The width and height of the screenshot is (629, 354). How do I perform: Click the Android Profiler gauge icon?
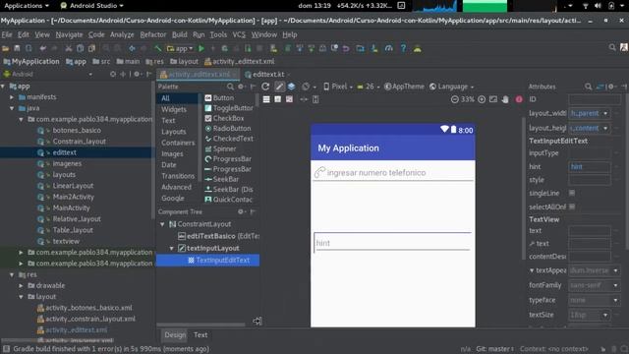pos(389,48)
